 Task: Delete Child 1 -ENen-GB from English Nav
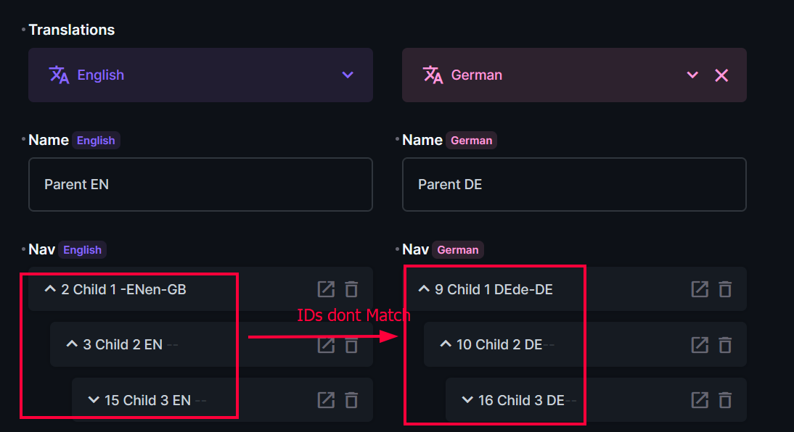[351, 288]
